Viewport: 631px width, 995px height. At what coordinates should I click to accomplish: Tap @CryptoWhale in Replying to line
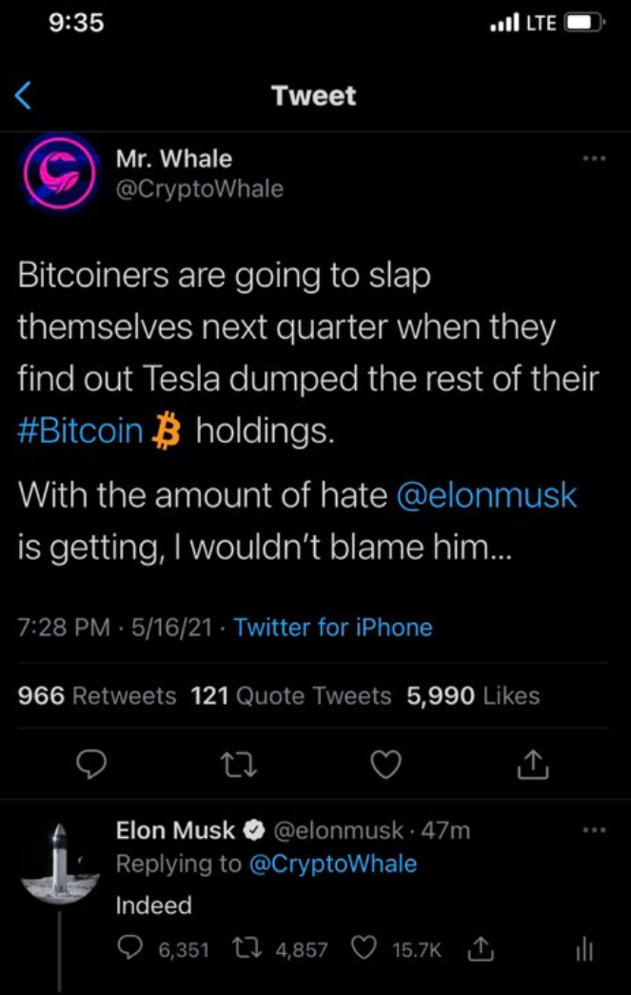coord(333,864)
